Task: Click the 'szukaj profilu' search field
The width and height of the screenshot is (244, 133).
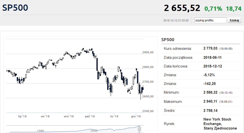Action: 210,20
